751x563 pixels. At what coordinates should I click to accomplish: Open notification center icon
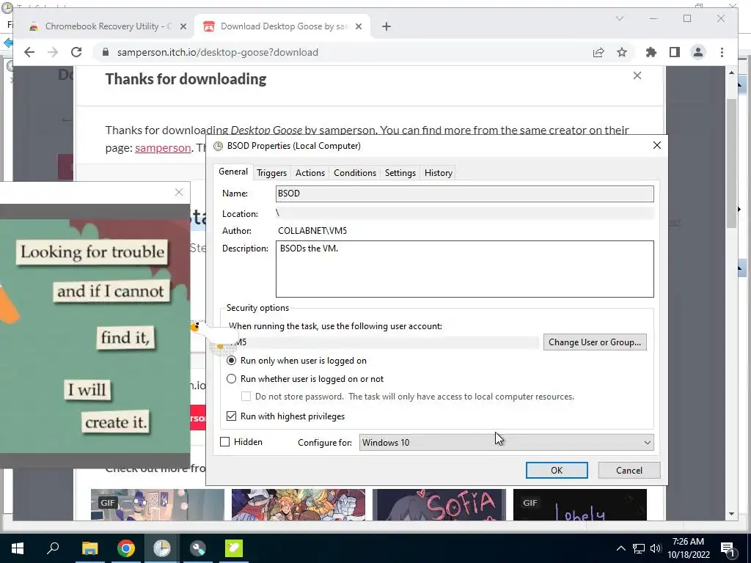tap(728, 548)
